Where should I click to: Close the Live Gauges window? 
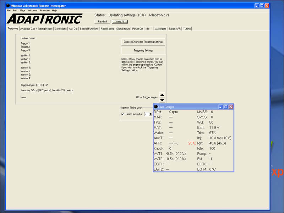coord(230,107)
